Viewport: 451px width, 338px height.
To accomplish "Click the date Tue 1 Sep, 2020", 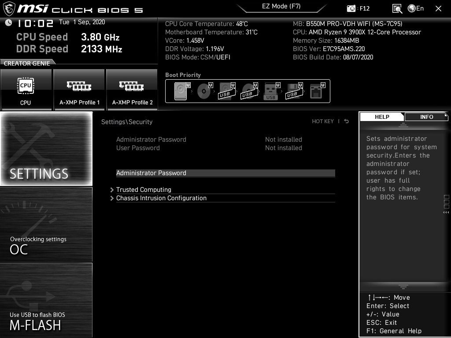I will tap(82, 22).
